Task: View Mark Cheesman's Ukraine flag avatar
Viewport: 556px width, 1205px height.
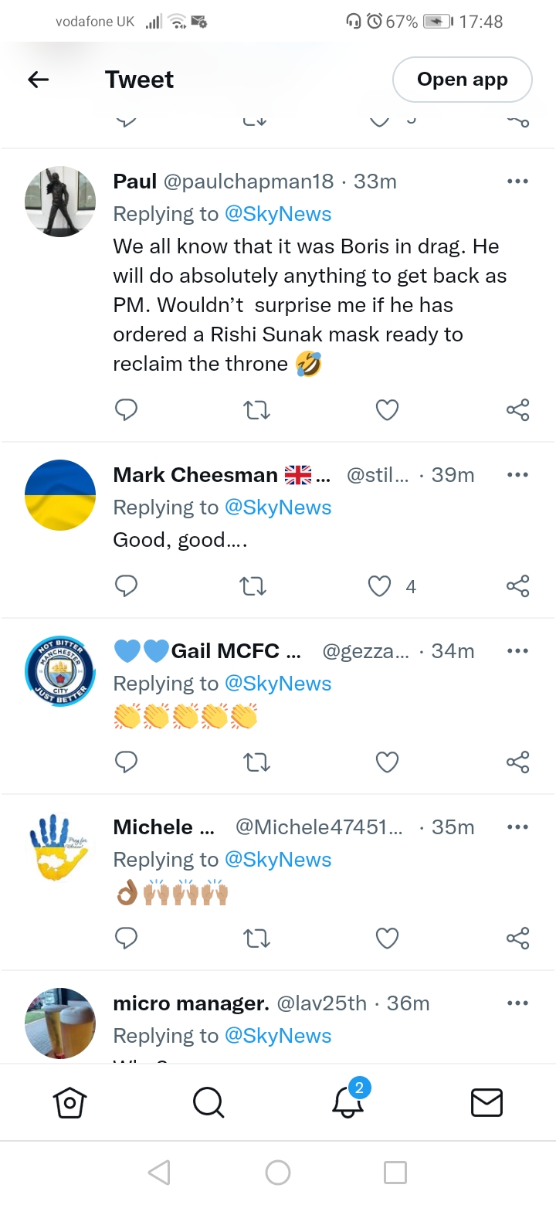Action: (60, 495)
